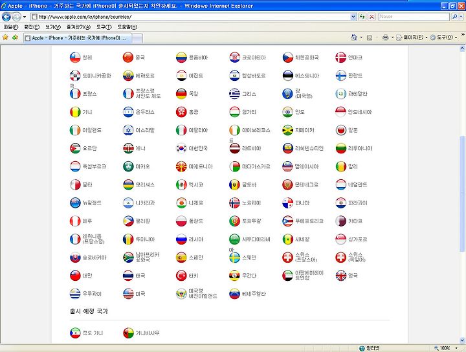Click the Germany flag icon
Screen dimensions: 466x352
click(x=181, y=94)
